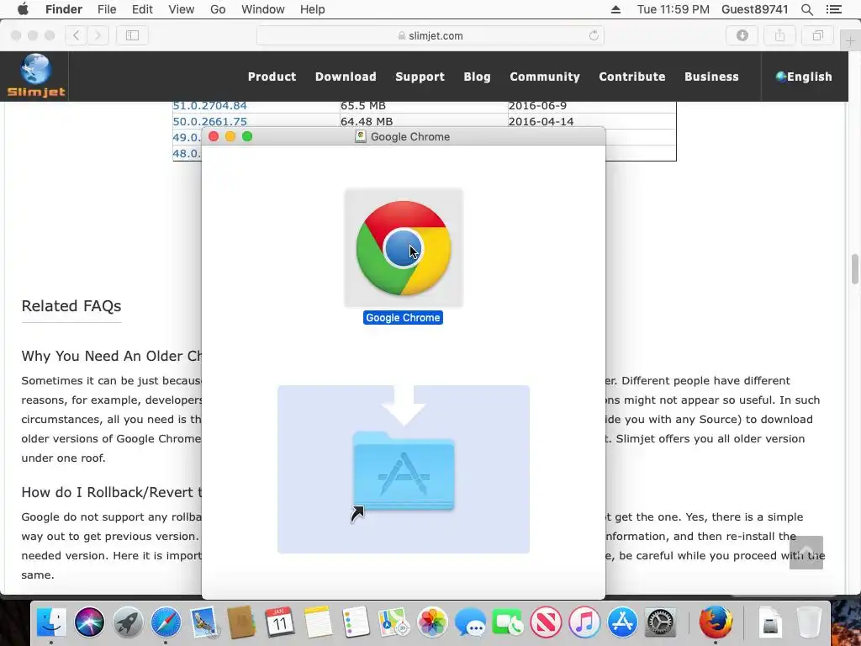Open Community in Slimjet navigation
Viewport: 861px width, 646px height.
(x=545, y=77)
